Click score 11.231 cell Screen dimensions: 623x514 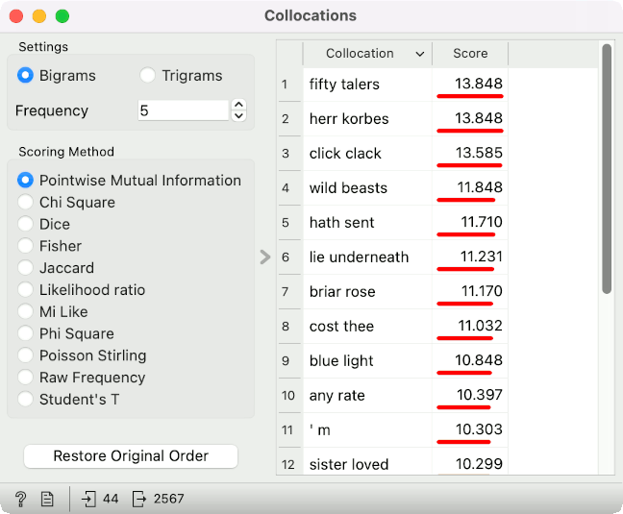coord(470,257)
